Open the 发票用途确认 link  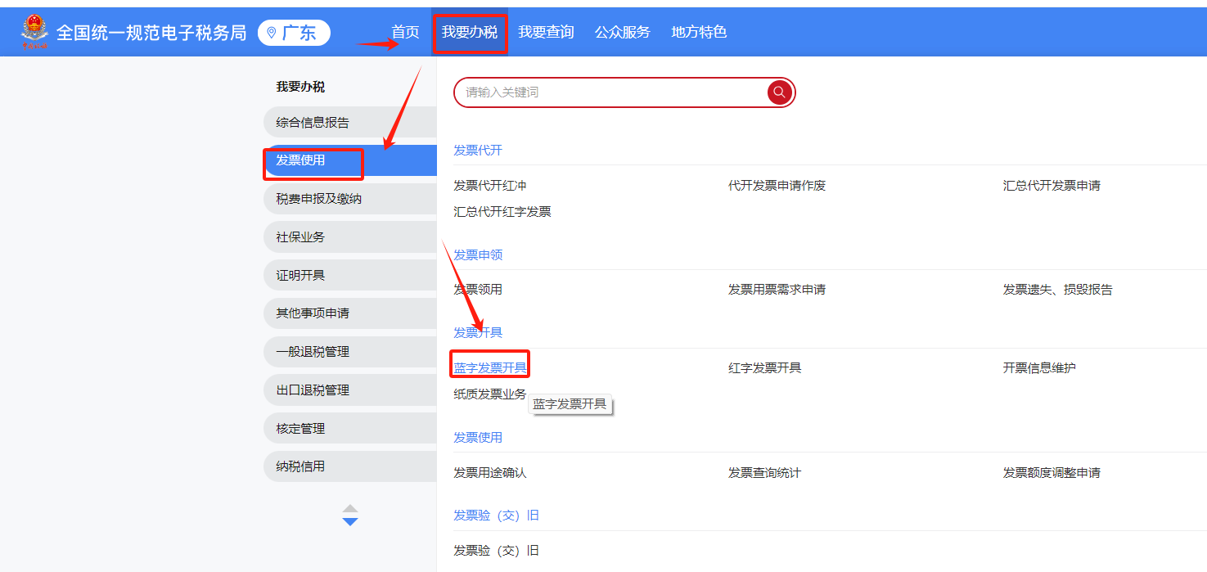pos(490,473)
